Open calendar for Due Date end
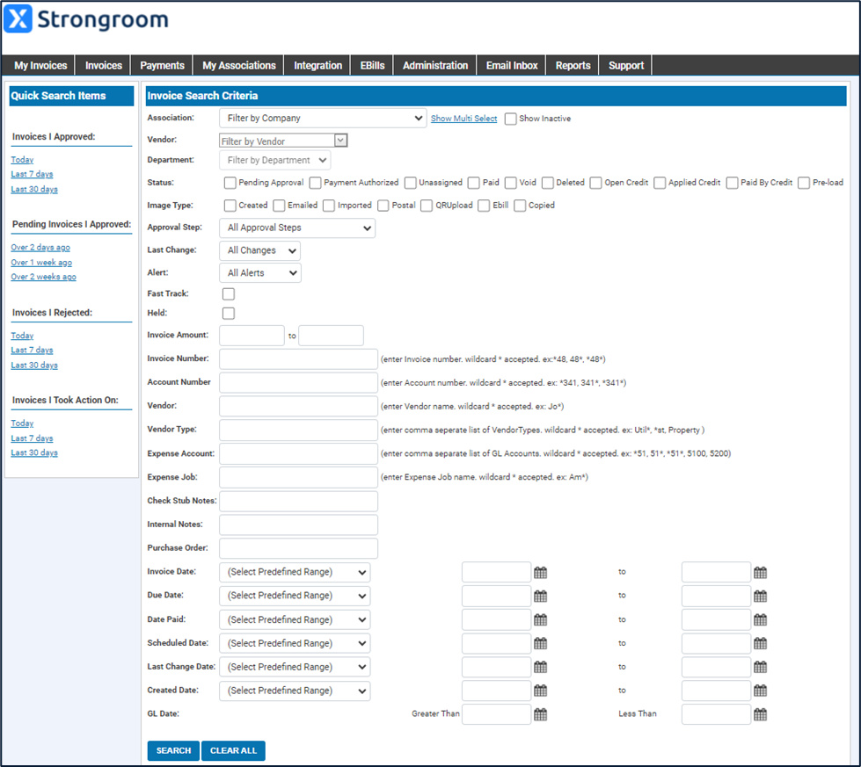 [x=760, y=596]
